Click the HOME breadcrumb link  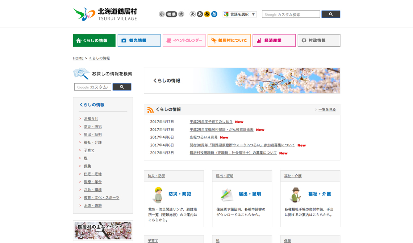point(78,58)
